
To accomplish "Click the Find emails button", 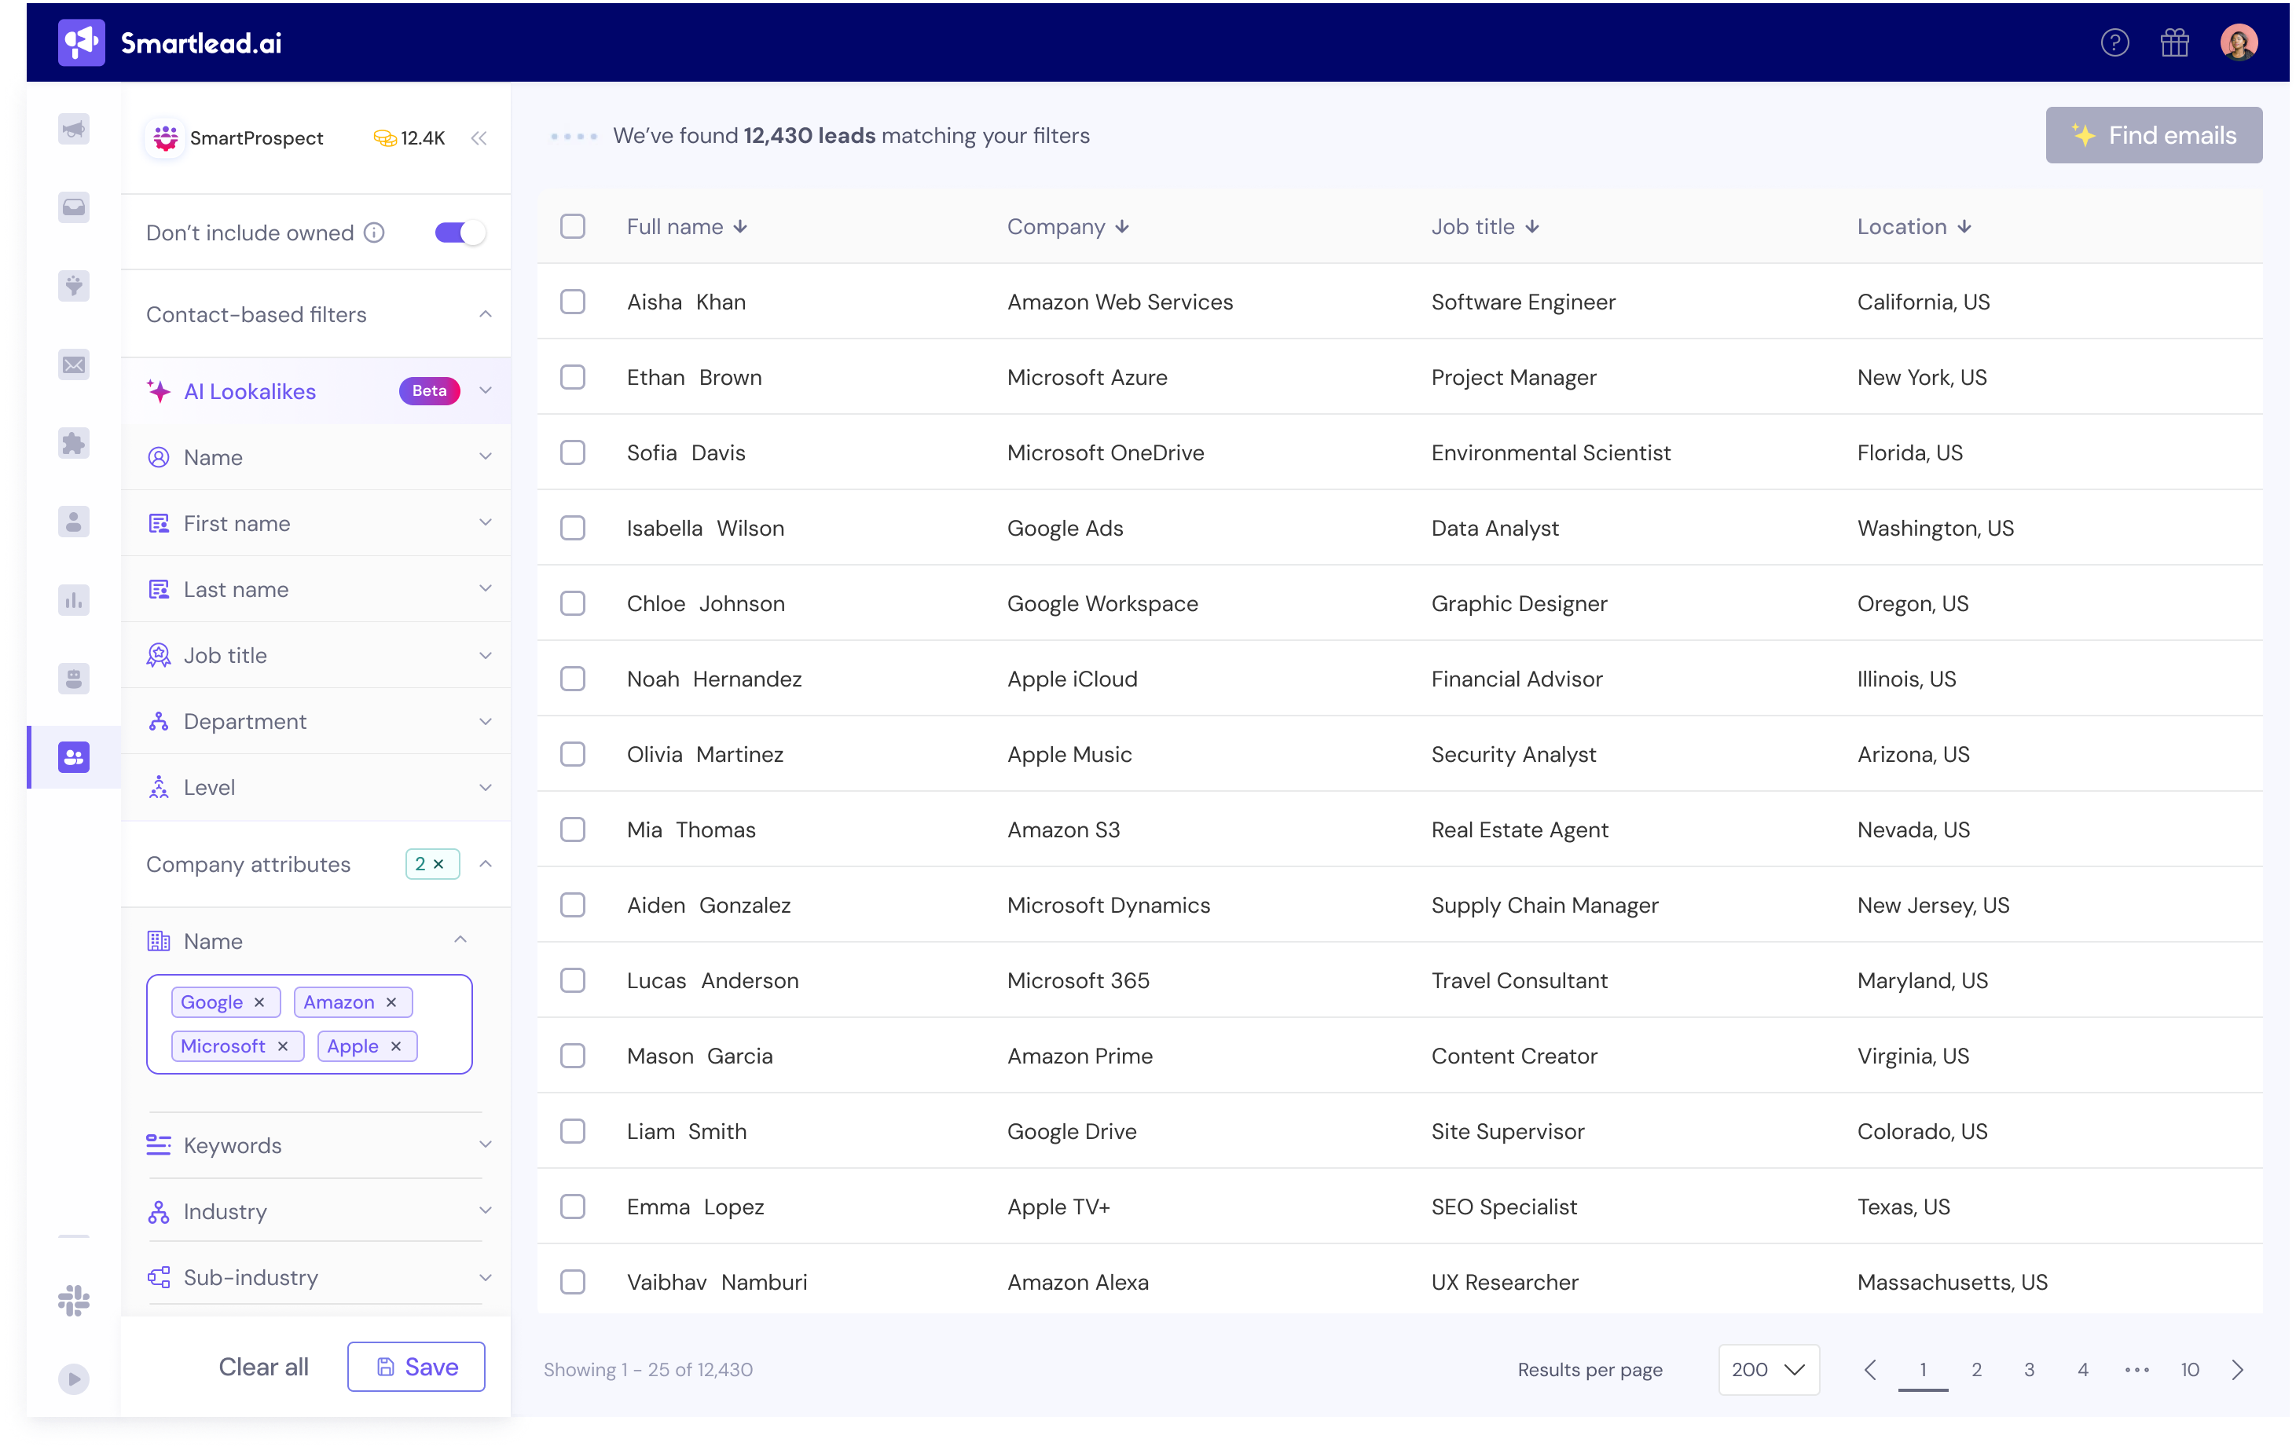I will (2153, 135).
